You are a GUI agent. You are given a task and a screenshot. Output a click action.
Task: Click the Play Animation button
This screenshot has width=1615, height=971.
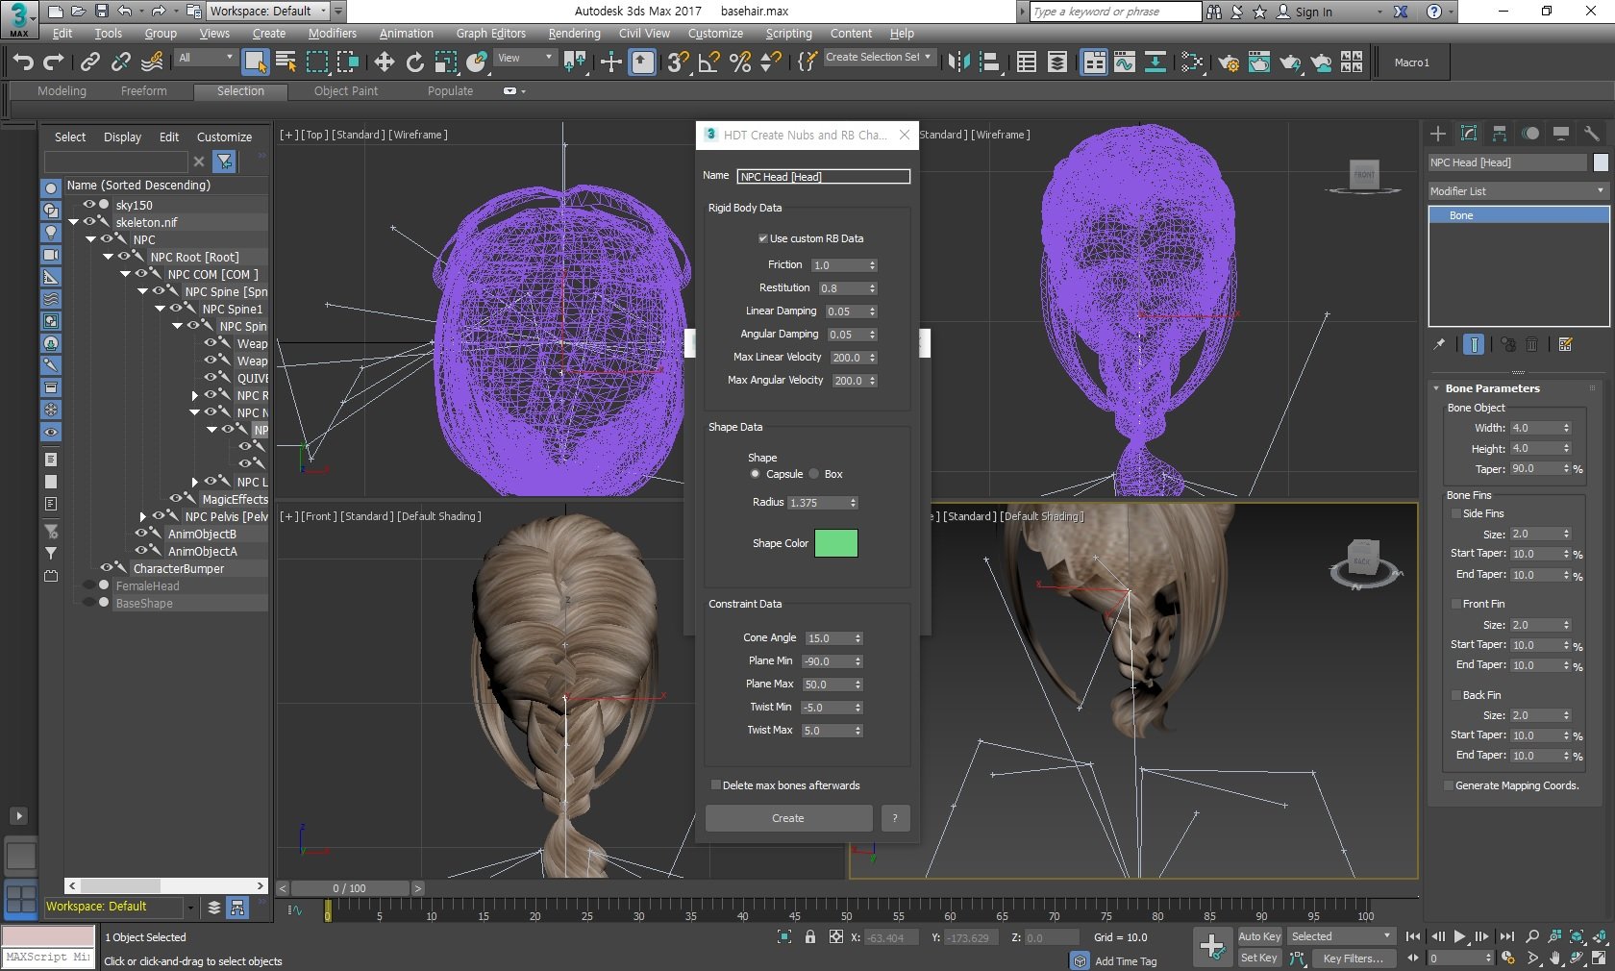(x=1460, y=936)
